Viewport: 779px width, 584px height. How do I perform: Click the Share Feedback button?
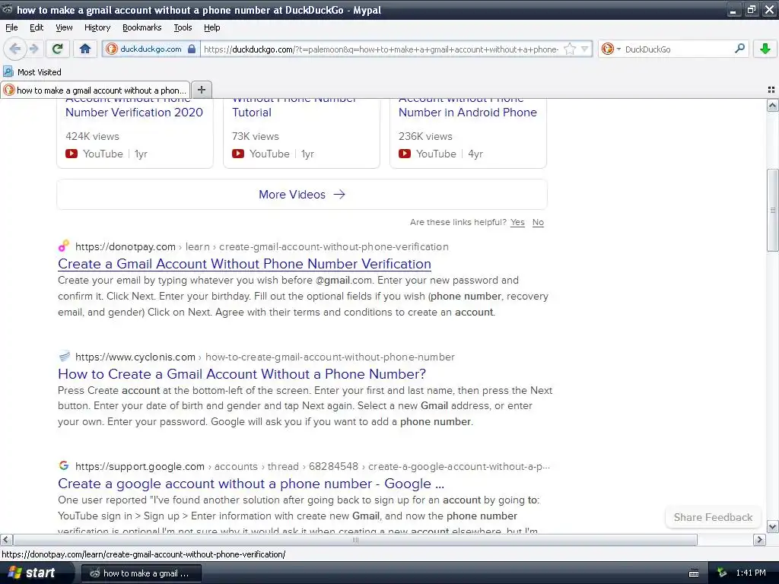713,517
